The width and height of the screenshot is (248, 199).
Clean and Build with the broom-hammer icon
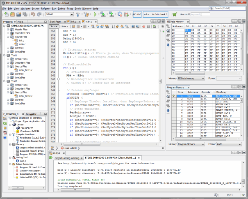pyautogui.click(x=86, y=14)
